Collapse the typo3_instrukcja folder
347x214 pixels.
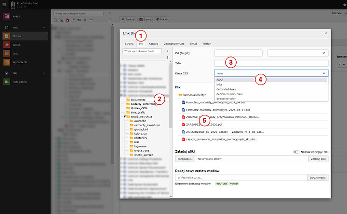125,116
